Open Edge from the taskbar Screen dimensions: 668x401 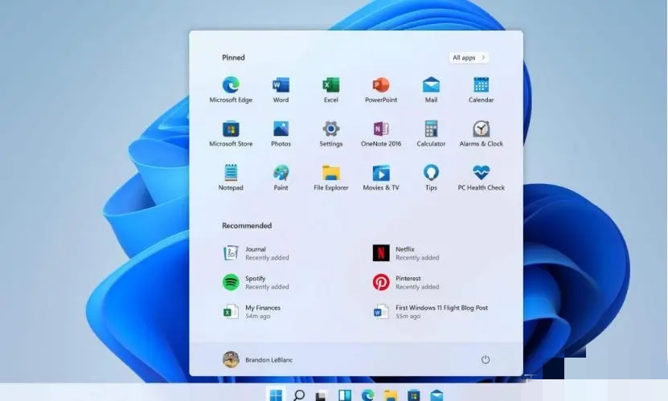pyautogui.click(x=367, y=395)
